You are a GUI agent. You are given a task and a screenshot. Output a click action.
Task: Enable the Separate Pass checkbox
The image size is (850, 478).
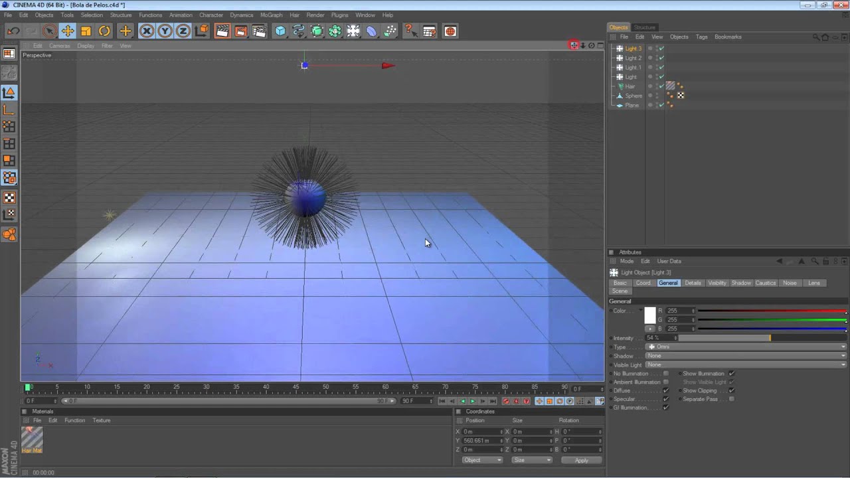(732, 400)
